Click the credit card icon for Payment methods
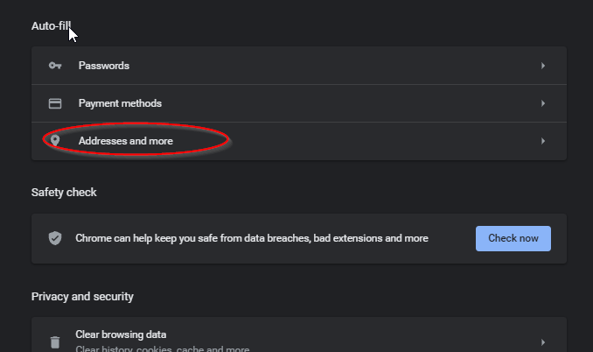The height and width of the screenshot is (352, 593). click(55, 103)
